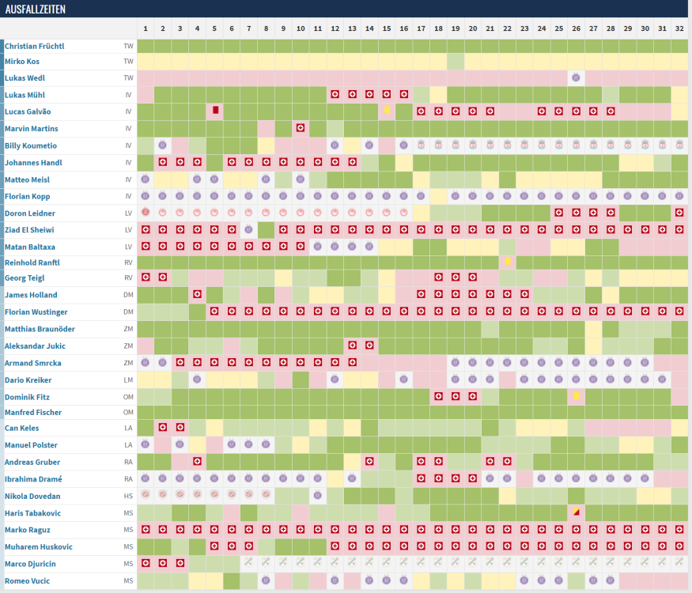Viewport: 692px width, 593px height.
Task: Click James Holland's injury icon on matchday 4
Action: (198, 295)
